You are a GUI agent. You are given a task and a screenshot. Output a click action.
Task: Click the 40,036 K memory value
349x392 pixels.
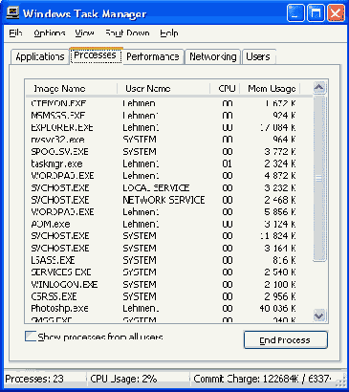277,309
